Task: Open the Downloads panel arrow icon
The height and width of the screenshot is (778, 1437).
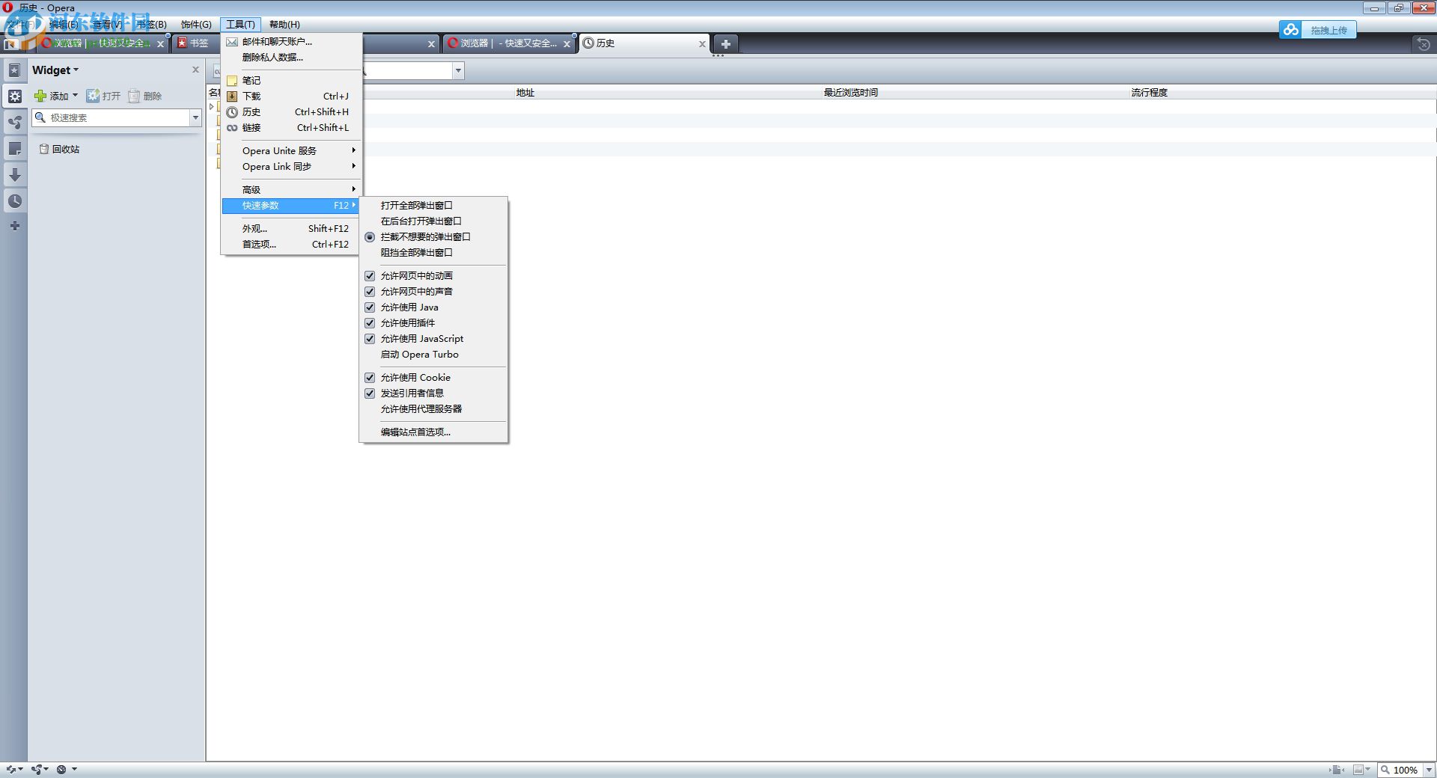Action: (14, 174)
